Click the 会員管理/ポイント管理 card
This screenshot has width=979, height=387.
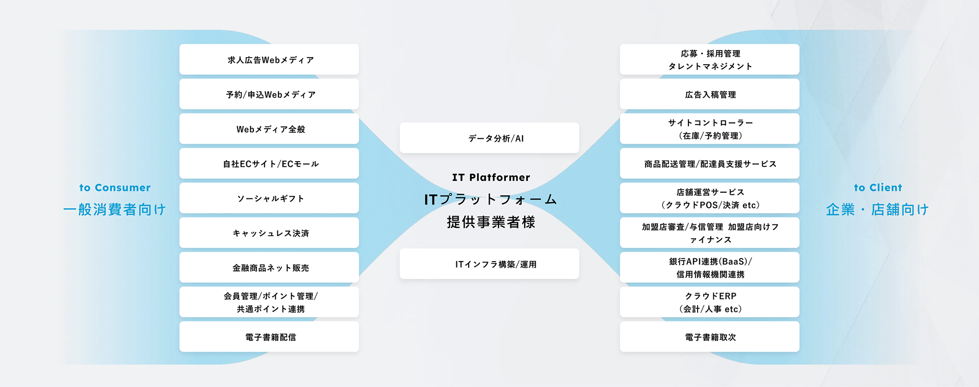coord(269,302)
